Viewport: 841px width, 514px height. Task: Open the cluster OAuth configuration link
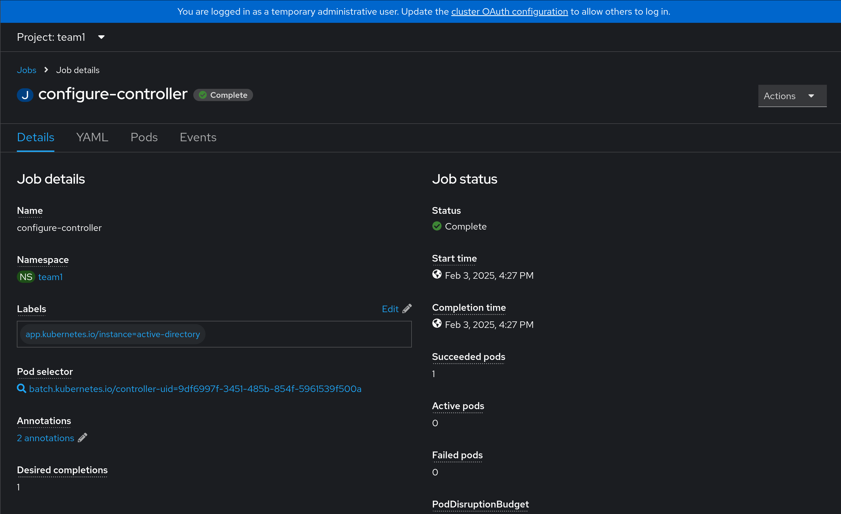pyautogui.click(x=510, y=12)
